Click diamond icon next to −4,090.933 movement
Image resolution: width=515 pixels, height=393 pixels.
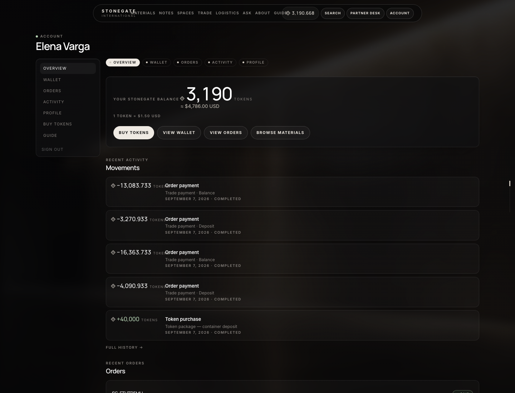113,286
